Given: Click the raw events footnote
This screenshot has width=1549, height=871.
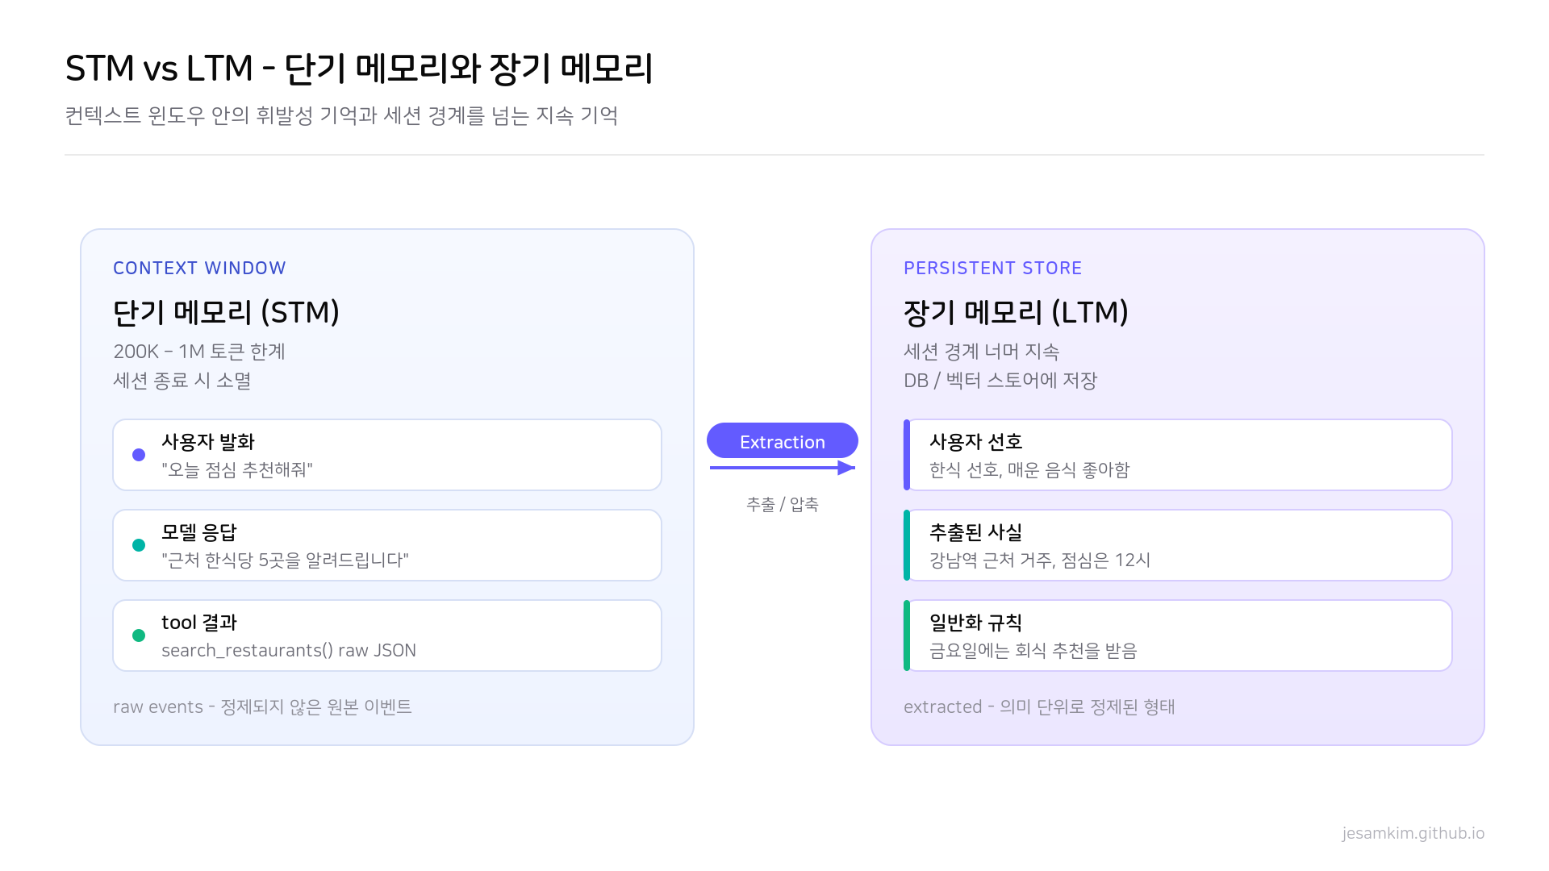Looking at the screenshot, I should [262, 706].
